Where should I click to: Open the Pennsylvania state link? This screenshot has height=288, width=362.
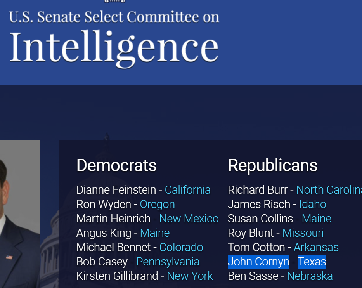[168, 262]
